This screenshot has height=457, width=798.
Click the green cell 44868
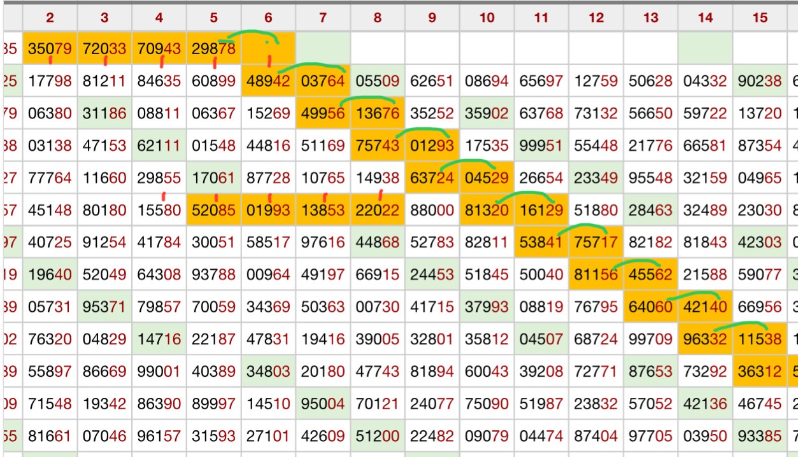point(378,242)
